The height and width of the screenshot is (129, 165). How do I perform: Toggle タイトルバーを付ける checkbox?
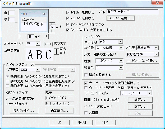(x=68, y=12)
